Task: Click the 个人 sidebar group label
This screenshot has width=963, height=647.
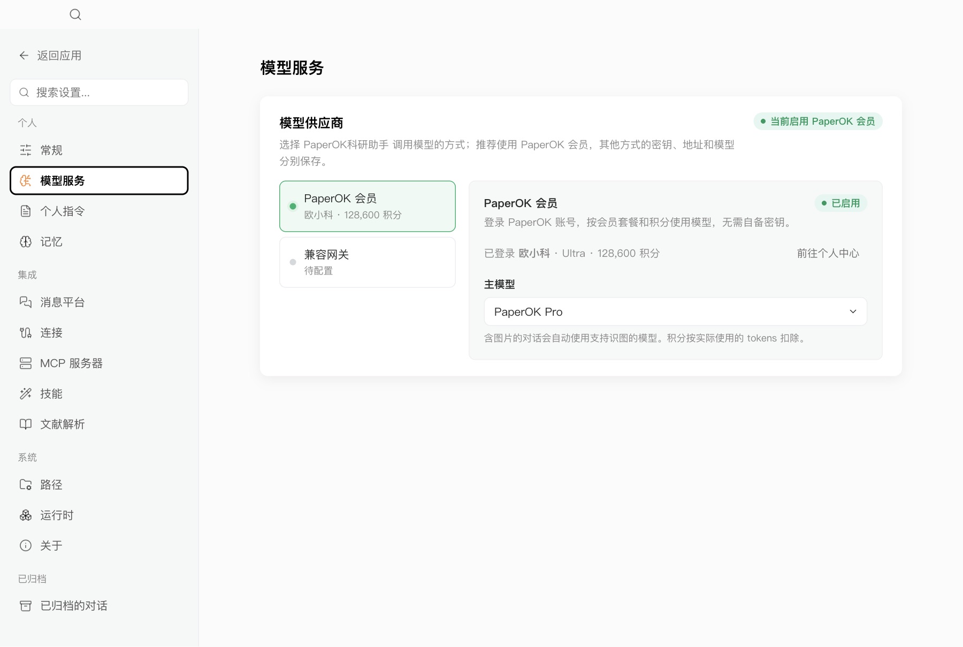Action: [x=27, y=123]
